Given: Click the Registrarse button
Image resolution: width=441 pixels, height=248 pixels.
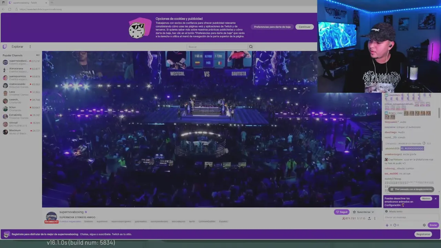Looking at the screenshot, I should (423, 234).
